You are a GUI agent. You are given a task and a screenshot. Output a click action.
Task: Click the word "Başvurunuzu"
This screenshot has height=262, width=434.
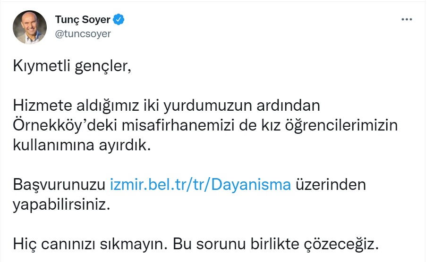pyautogui.click(x=60, y=184)
